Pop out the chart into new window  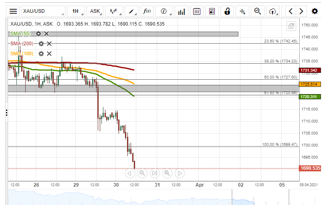291,26
